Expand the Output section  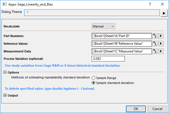pyautogui.click(x=5, y=95)
